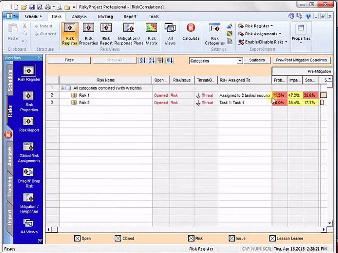The width and height of the screenshot is (338, 253).
Task: Run Calculate from the ribbon
Action: pyautogui.click(x=191, y=32)
